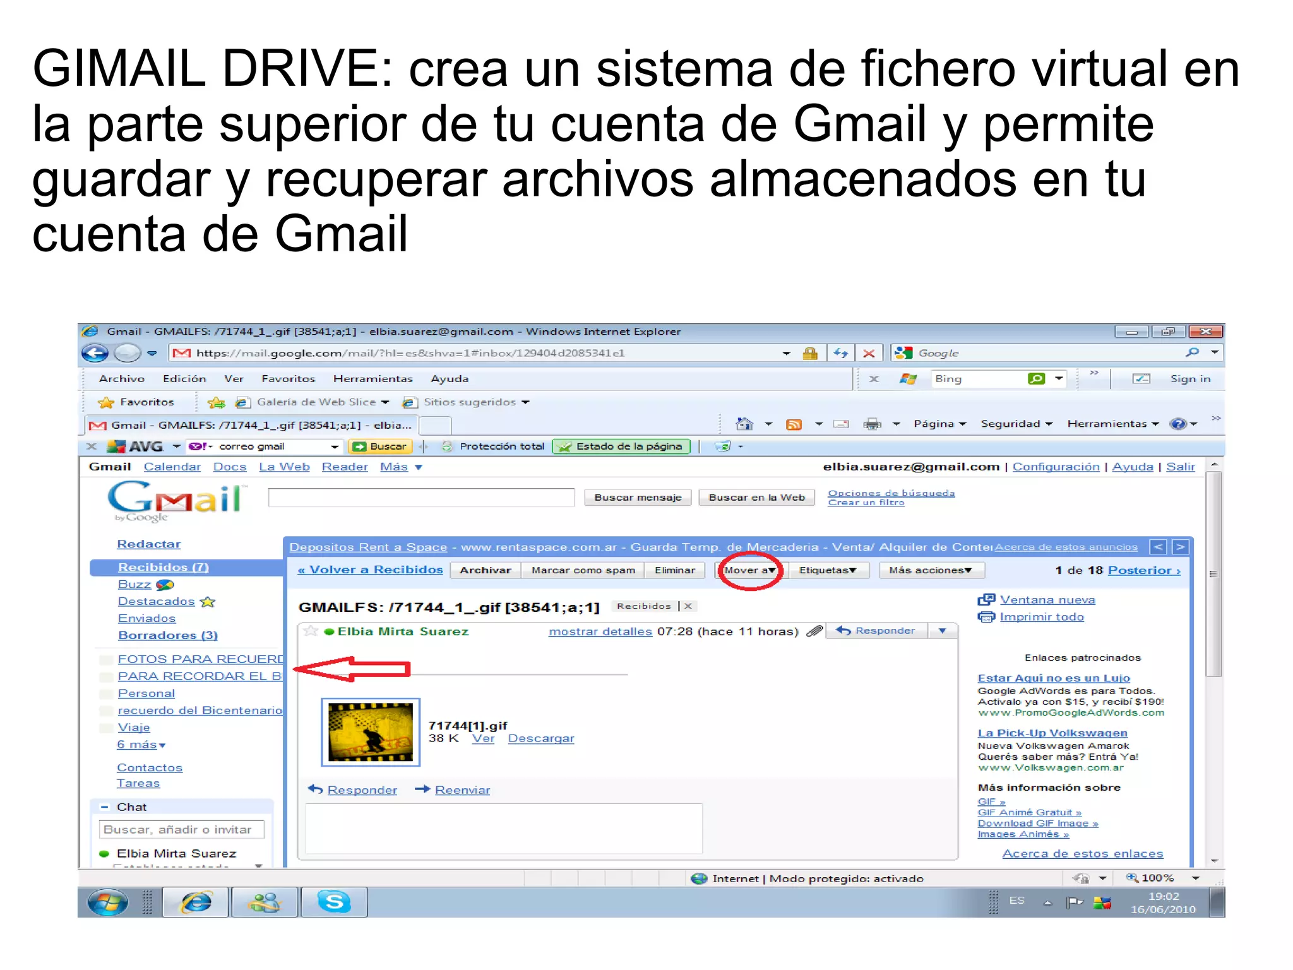Click the Eliminar button
The width and height of the screenshot is (1293, 970).
(675, 570)
